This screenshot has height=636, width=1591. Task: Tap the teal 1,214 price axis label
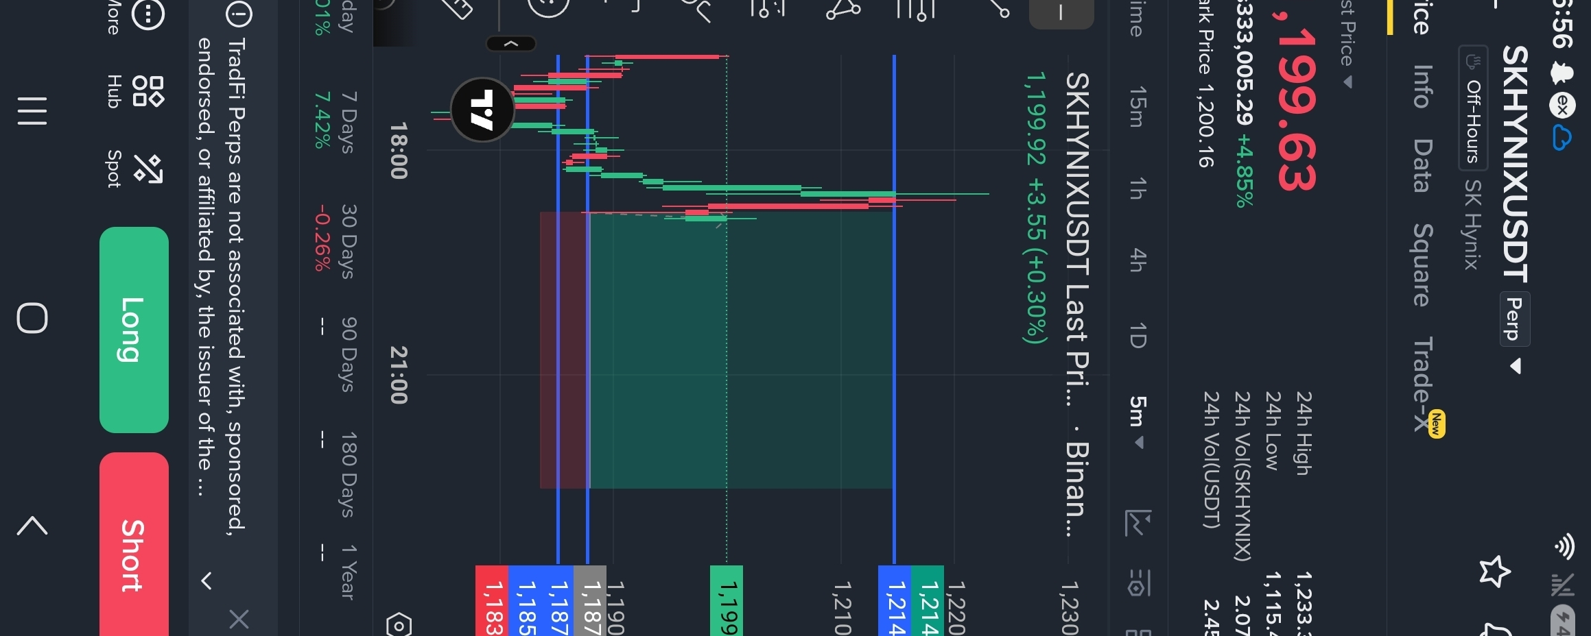[x=928, y=600]
